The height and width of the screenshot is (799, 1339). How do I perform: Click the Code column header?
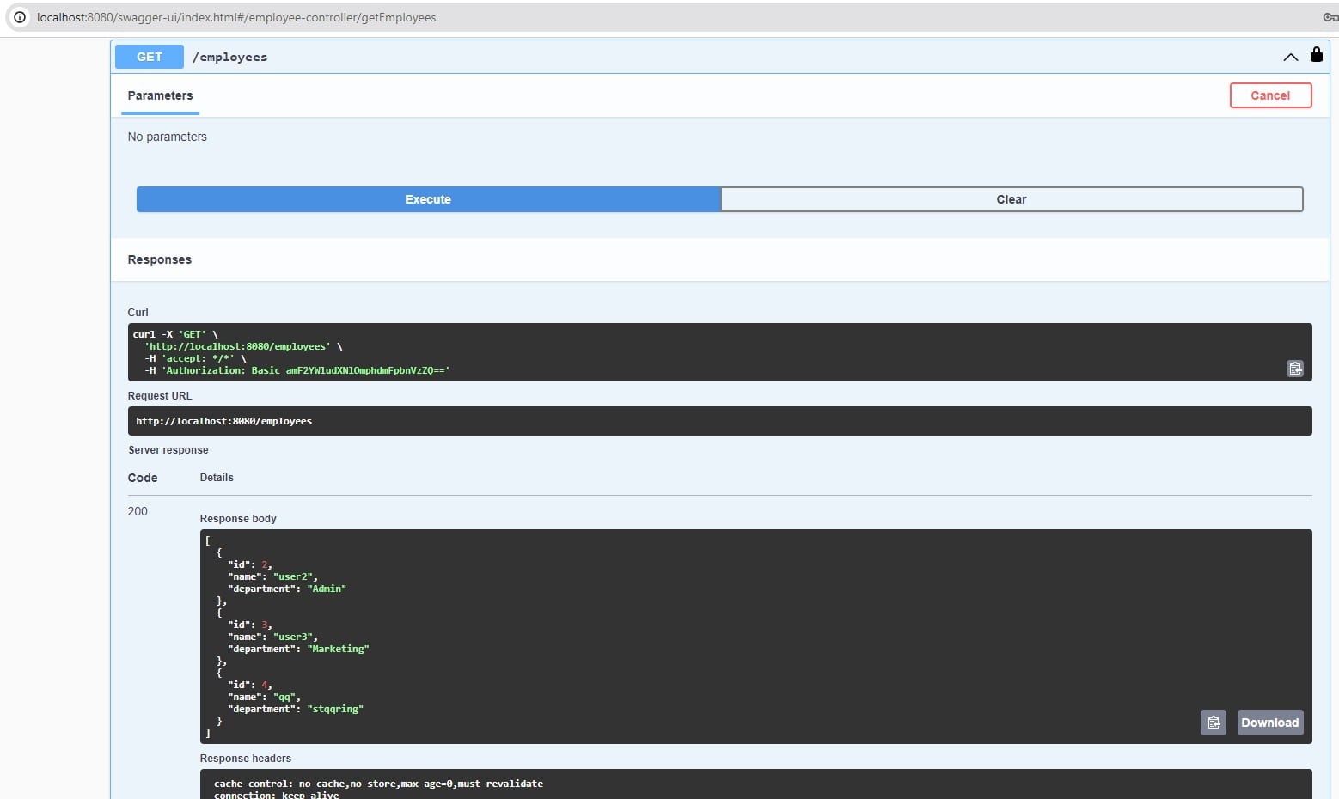143,478
